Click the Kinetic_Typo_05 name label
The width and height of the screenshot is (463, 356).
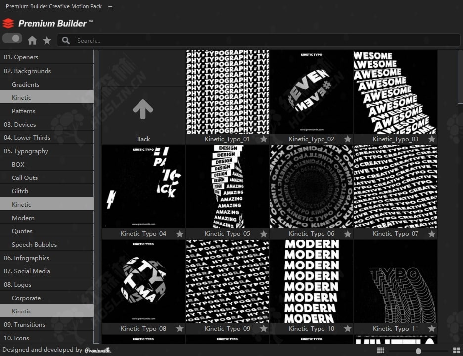tap(228, 234)
